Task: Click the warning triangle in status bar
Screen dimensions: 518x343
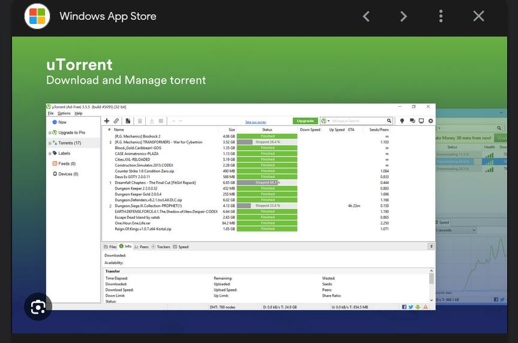Action: (426, 307)
